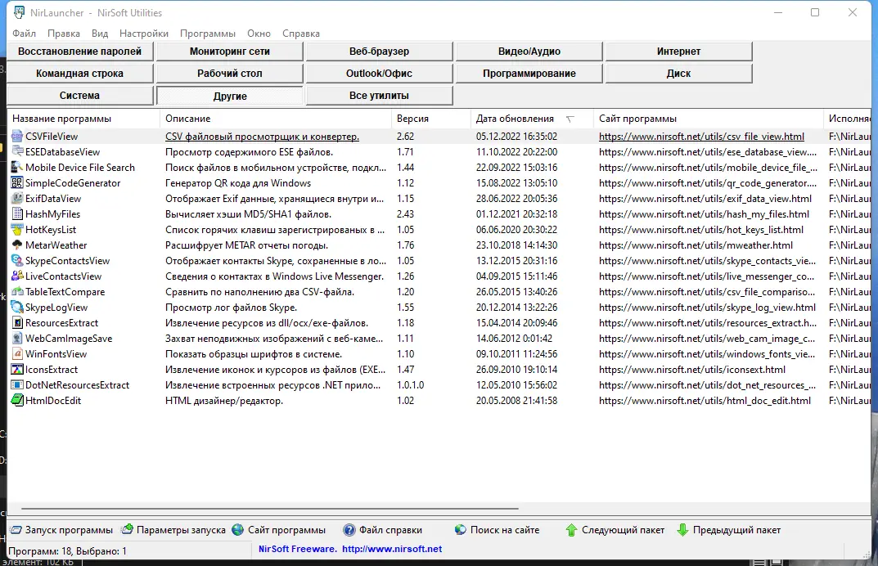The width and height of the screenshot is (878, 566).
Task: Open csv_file_view.html site link
Action: 701,137
